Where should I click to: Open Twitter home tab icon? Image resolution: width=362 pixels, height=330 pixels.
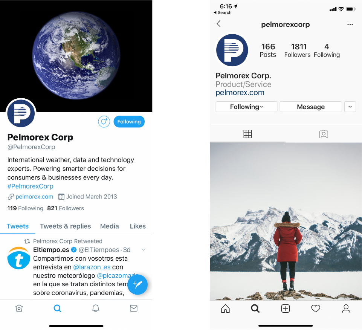[x=19, y=308]
